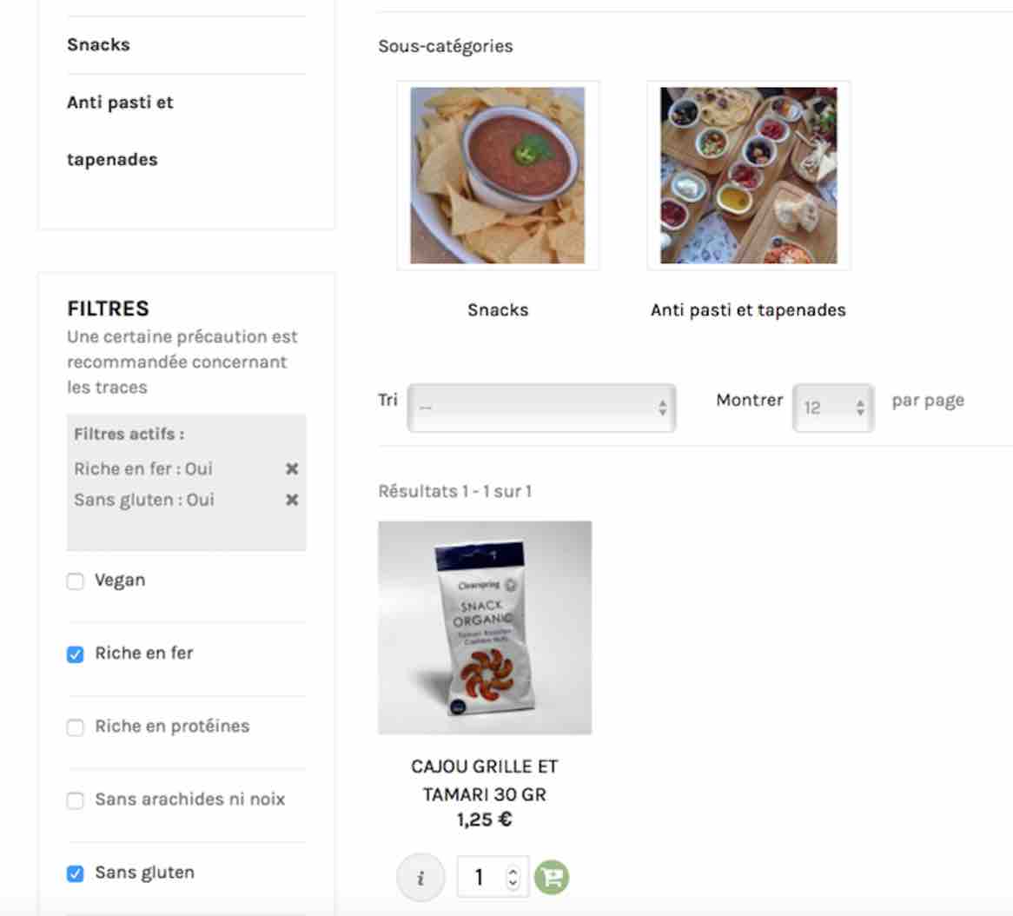
Task: Tick the 'Riche en protéines' checkbox
Action: [75, 727]
